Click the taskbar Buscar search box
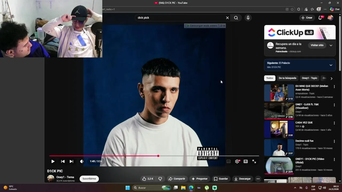This screenshot has width=342, height=192. 152,188
